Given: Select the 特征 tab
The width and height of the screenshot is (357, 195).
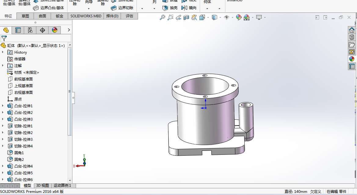Looking at the screenshot, I should (x=8, y=16).
